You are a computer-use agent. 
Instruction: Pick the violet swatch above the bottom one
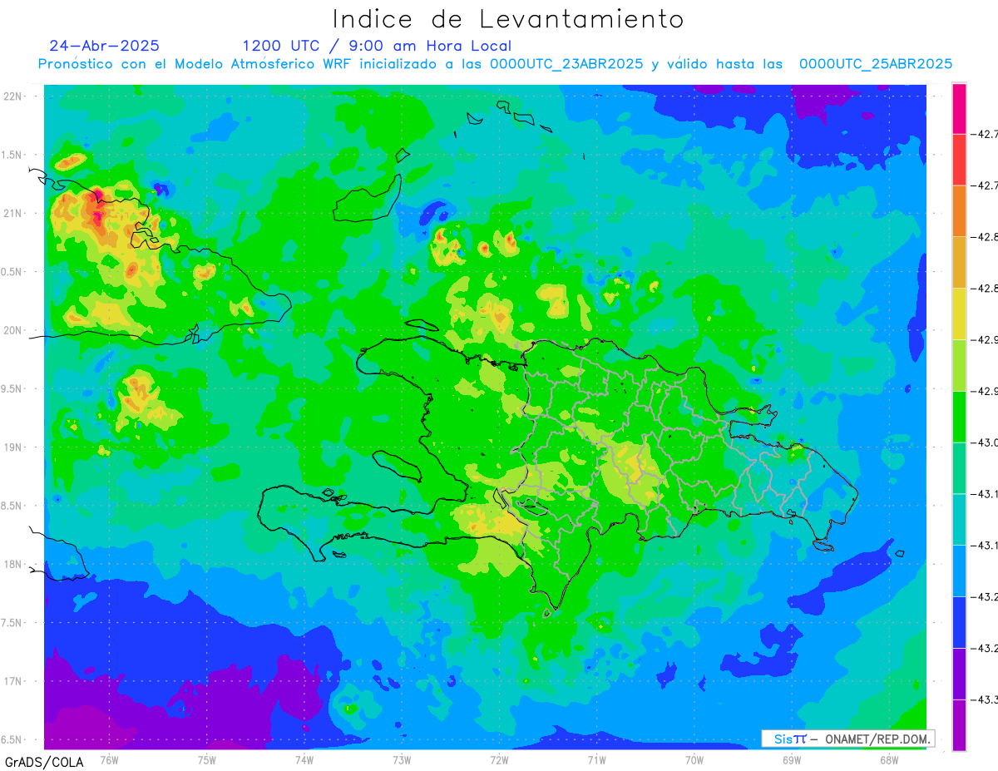point(959,675)
